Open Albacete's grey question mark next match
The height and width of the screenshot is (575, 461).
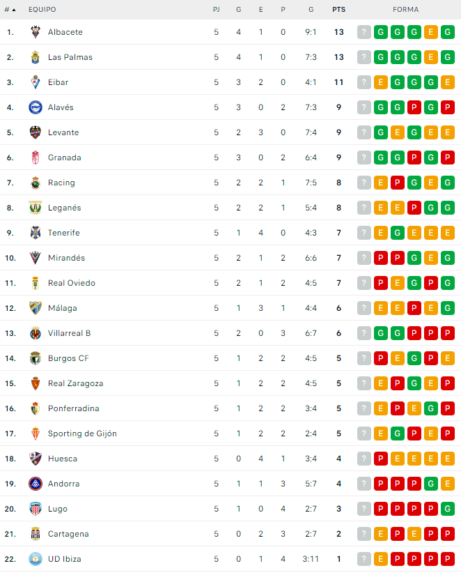click(x=364, y=32)
